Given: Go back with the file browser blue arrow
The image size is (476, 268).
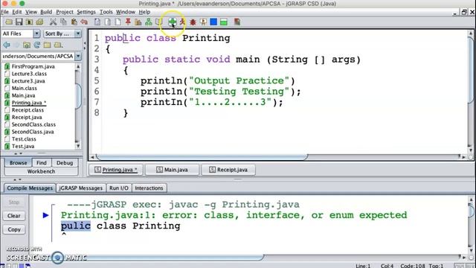Looking at the screenshot, I should [x=7, y=45].
